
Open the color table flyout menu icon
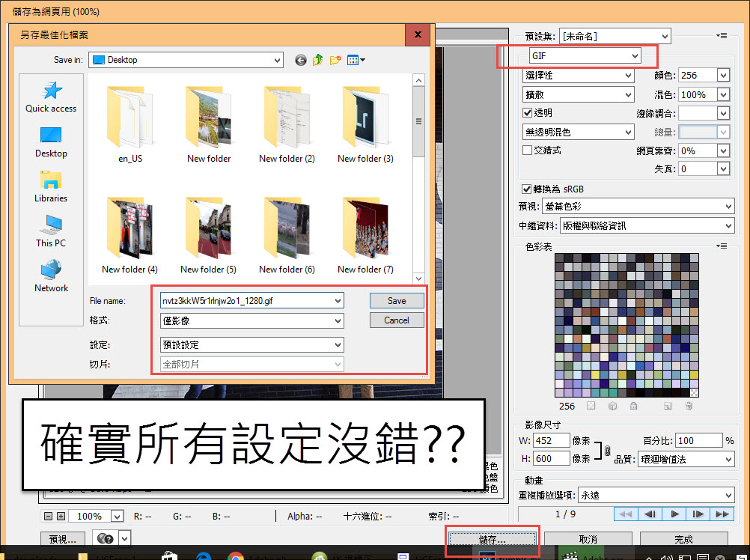(x=722, y=246)
